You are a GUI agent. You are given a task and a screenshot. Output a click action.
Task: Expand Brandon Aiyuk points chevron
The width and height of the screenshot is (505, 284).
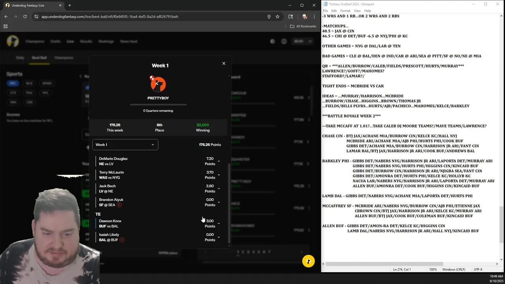tap(219, 202)
